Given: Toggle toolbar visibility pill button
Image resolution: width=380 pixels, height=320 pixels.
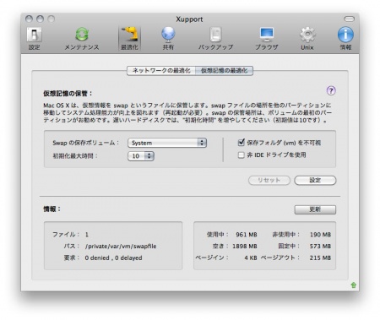Looking at the screenshot, I should 349,19.
